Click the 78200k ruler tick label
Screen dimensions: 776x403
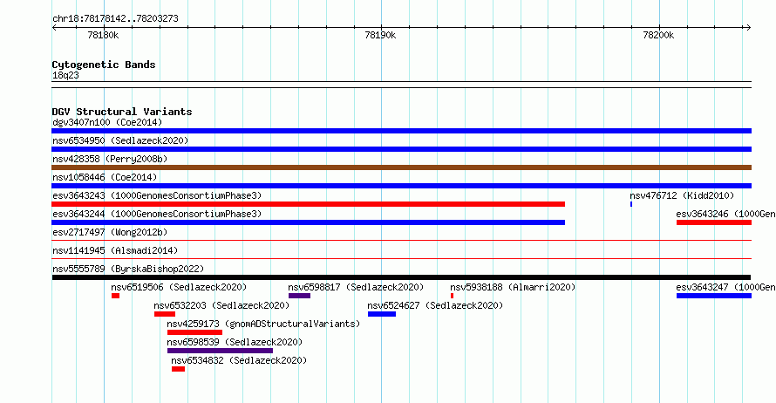coord(658,35)
